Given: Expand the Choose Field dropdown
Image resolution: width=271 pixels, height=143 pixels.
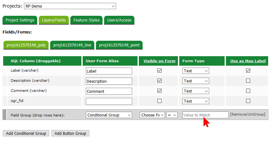Looking at the screenshot, I should coord(152,115).
